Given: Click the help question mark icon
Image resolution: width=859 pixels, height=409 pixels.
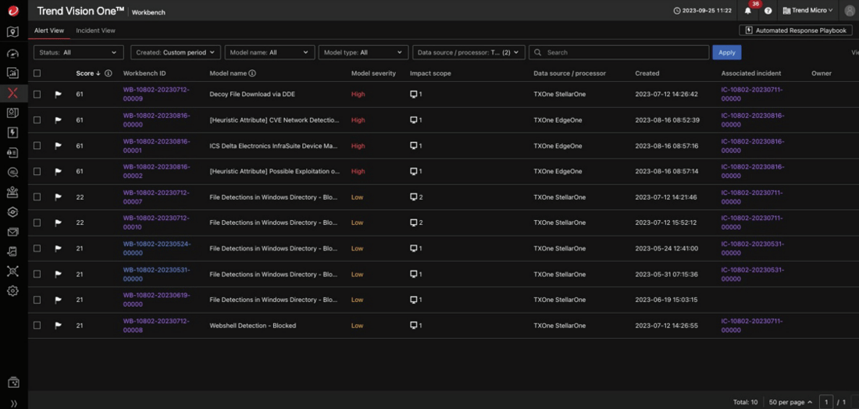Looking at the screenshot, I should (x=768, y=11).
